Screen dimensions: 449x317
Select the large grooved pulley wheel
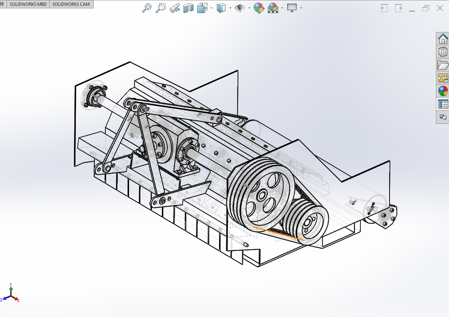(x=261, y=195)
